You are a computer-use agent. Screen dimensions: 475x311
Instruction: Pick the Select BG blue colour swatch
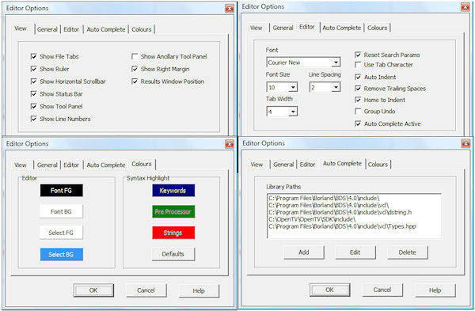pos(61,254)
